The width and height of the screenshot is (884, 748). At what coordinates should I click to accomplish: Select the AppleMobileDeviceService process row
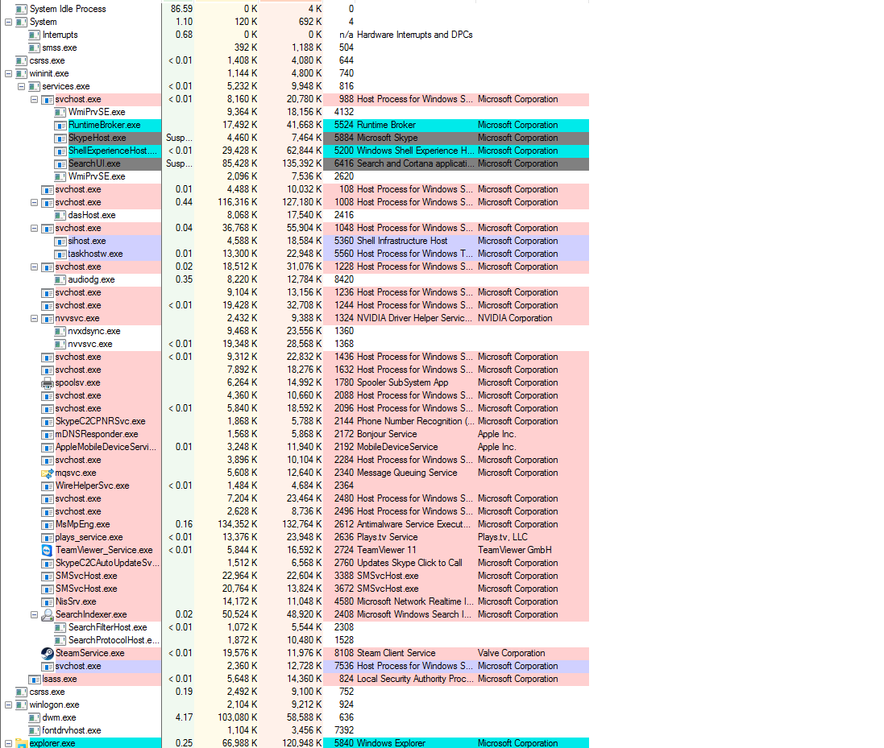[295, 447]
